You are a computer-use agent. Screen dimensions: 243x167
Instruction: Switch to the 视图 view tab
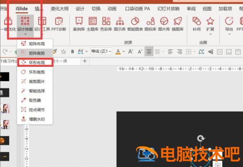(x=207, y=9)
